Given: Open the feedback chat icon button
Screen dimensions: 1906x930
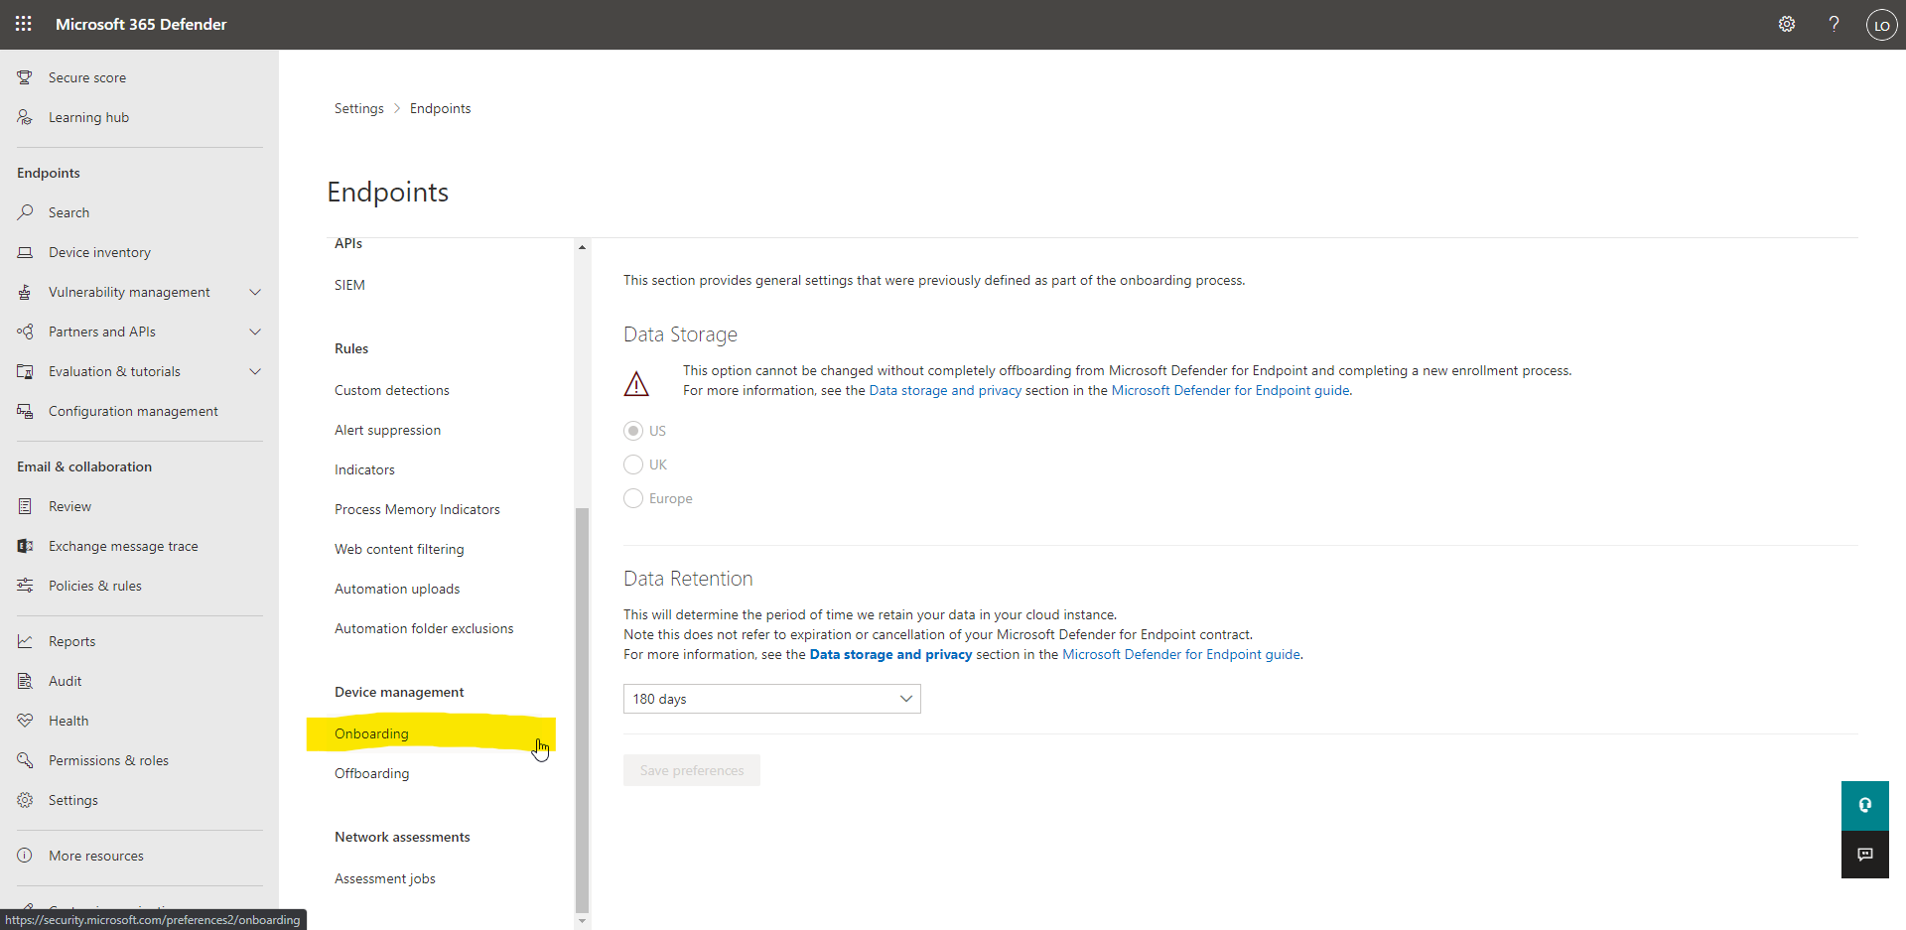Looking at the screenshot, I should 1864,855.
